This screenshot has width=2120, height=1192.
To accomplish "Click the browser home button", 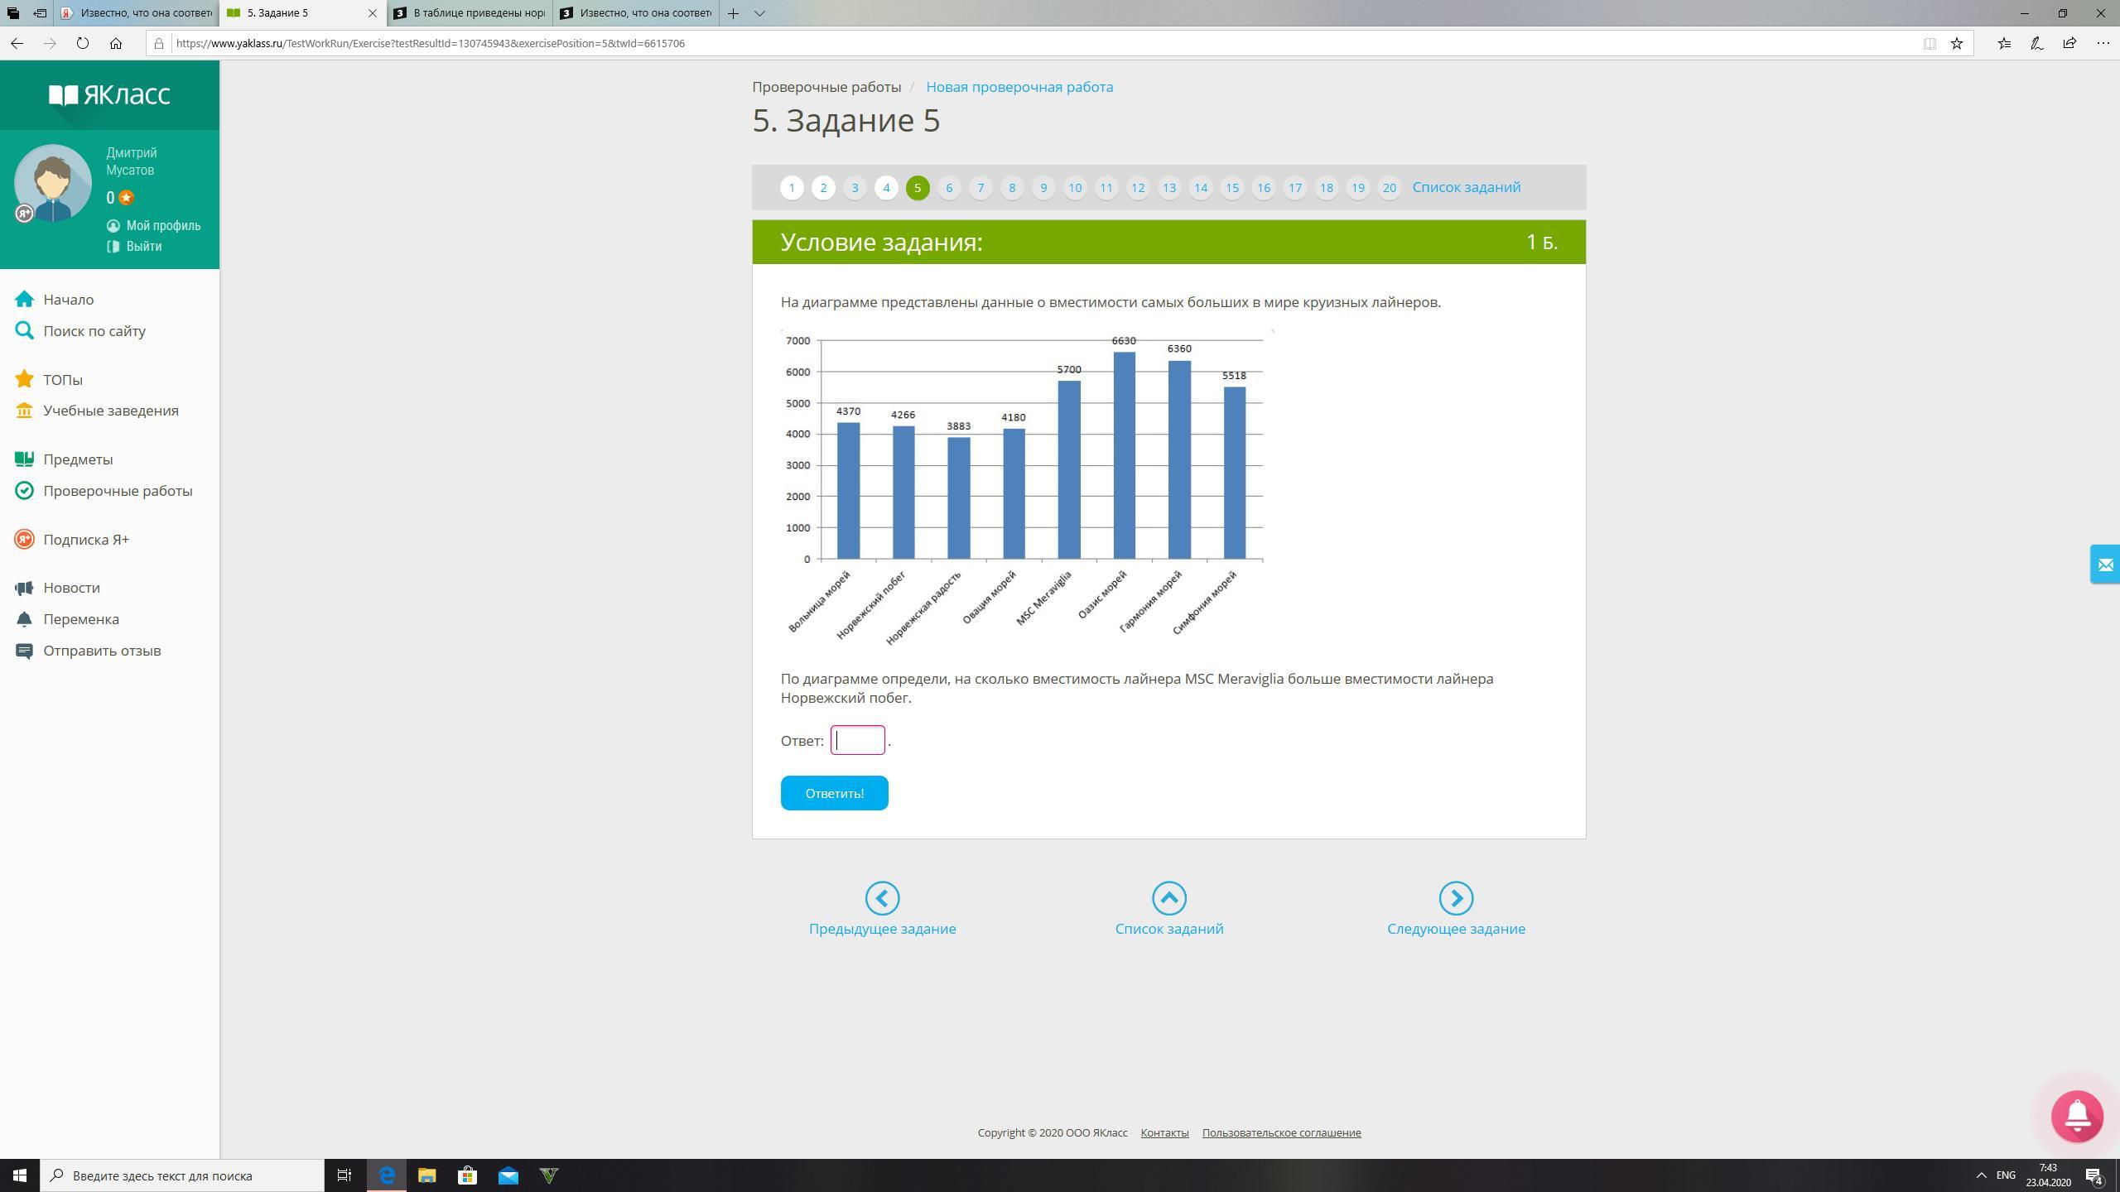I will click(116, 43).
